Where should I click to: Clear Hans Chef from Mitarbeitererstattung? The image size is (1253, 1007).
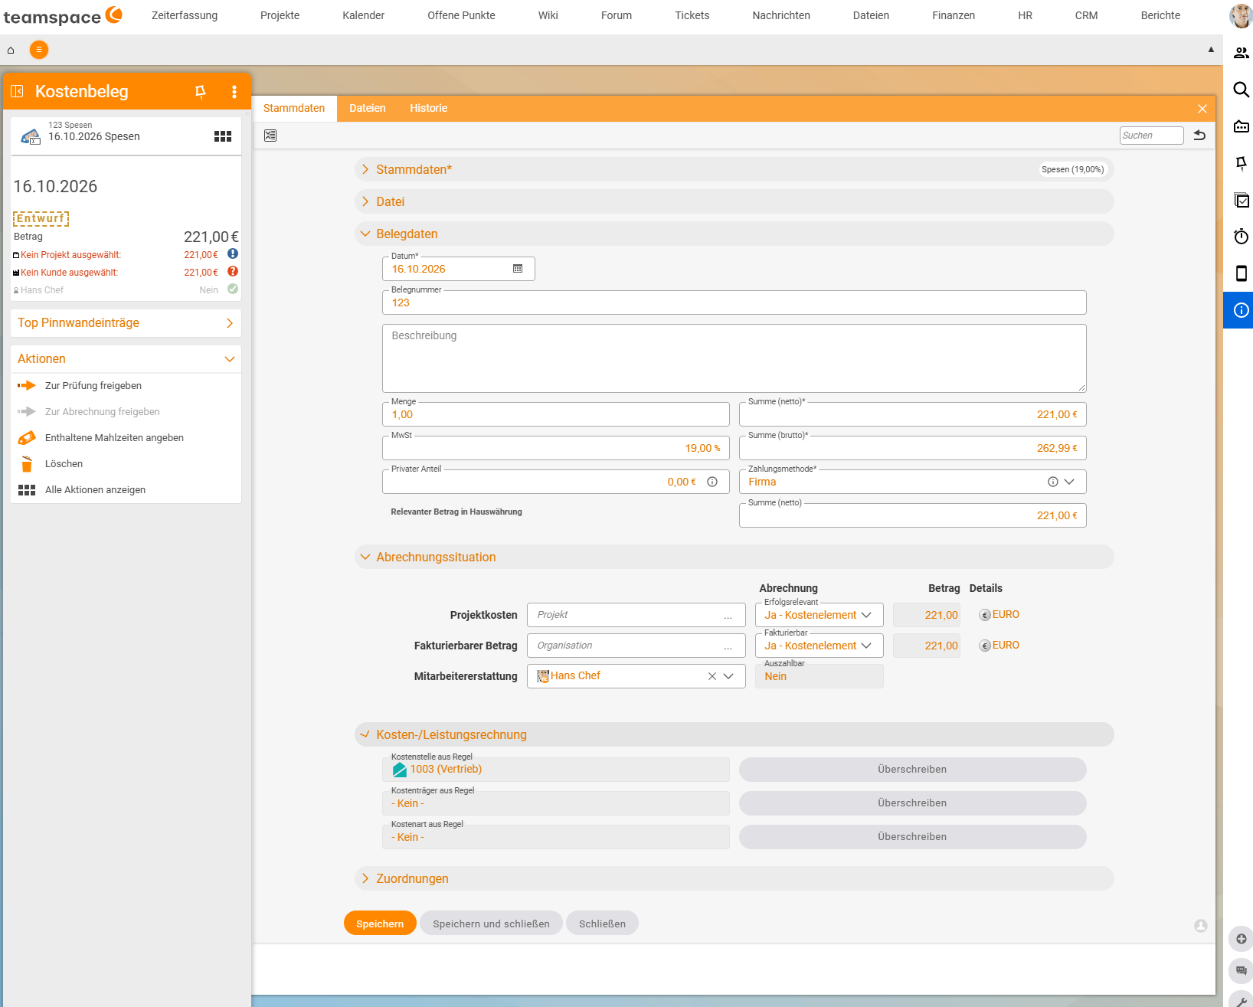pos(712,676)
